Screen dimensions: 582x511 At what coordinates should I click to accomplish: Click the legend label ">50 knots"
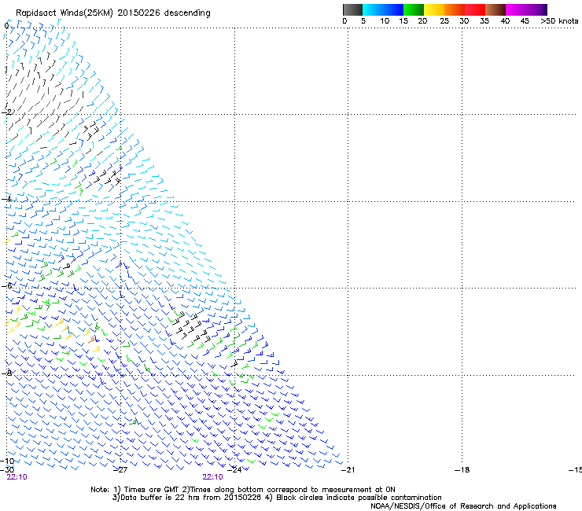559,21
